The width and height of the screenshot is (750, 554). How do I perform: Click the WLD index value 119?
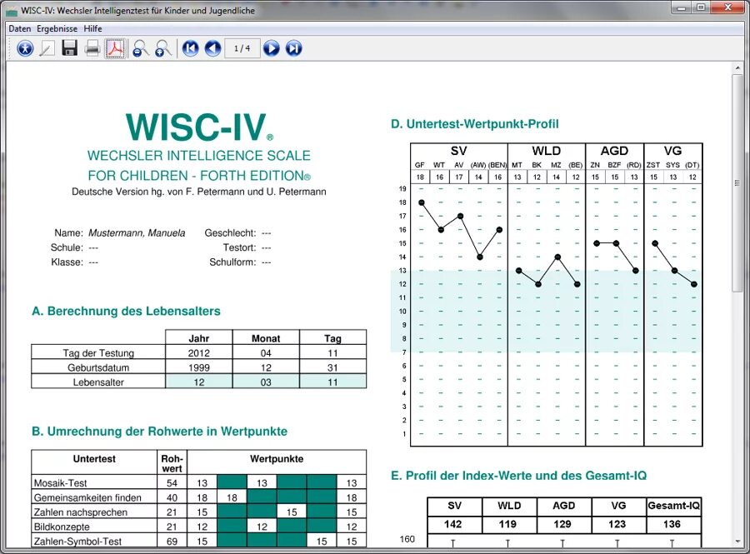coord(508,524)
